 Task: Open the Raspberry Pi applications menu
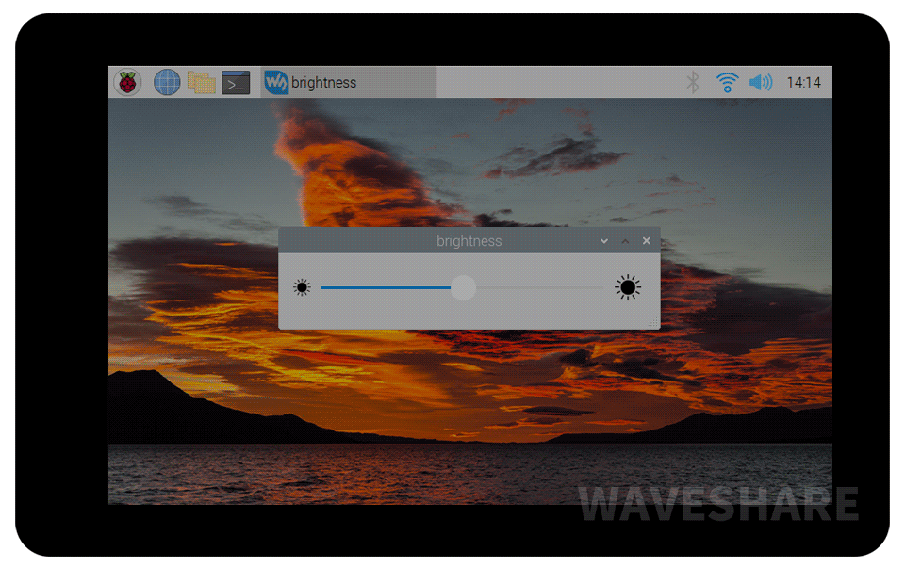pyautogui.click(x=127, y=83)
